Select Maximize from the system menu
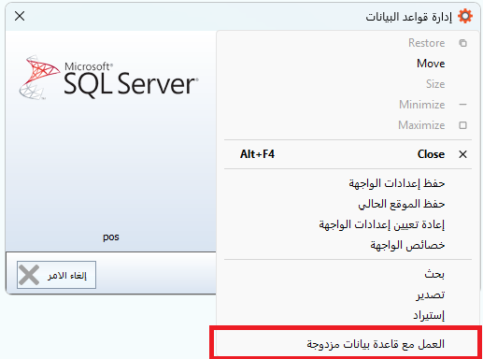The image size is (483, 359). coord(348,125)
